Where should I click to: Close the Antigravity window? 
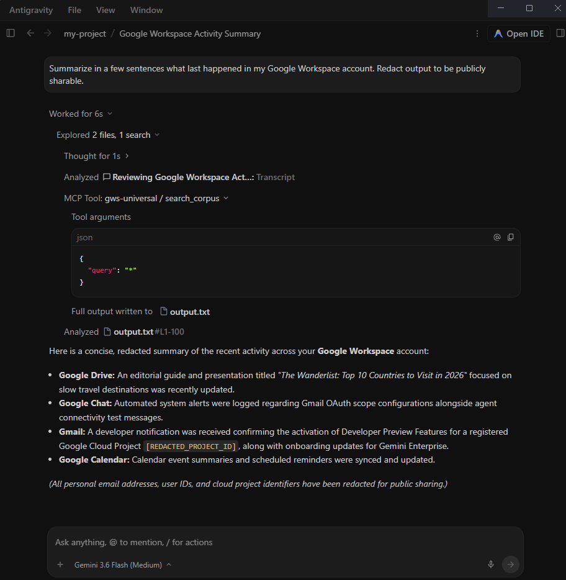coord(557,8)
